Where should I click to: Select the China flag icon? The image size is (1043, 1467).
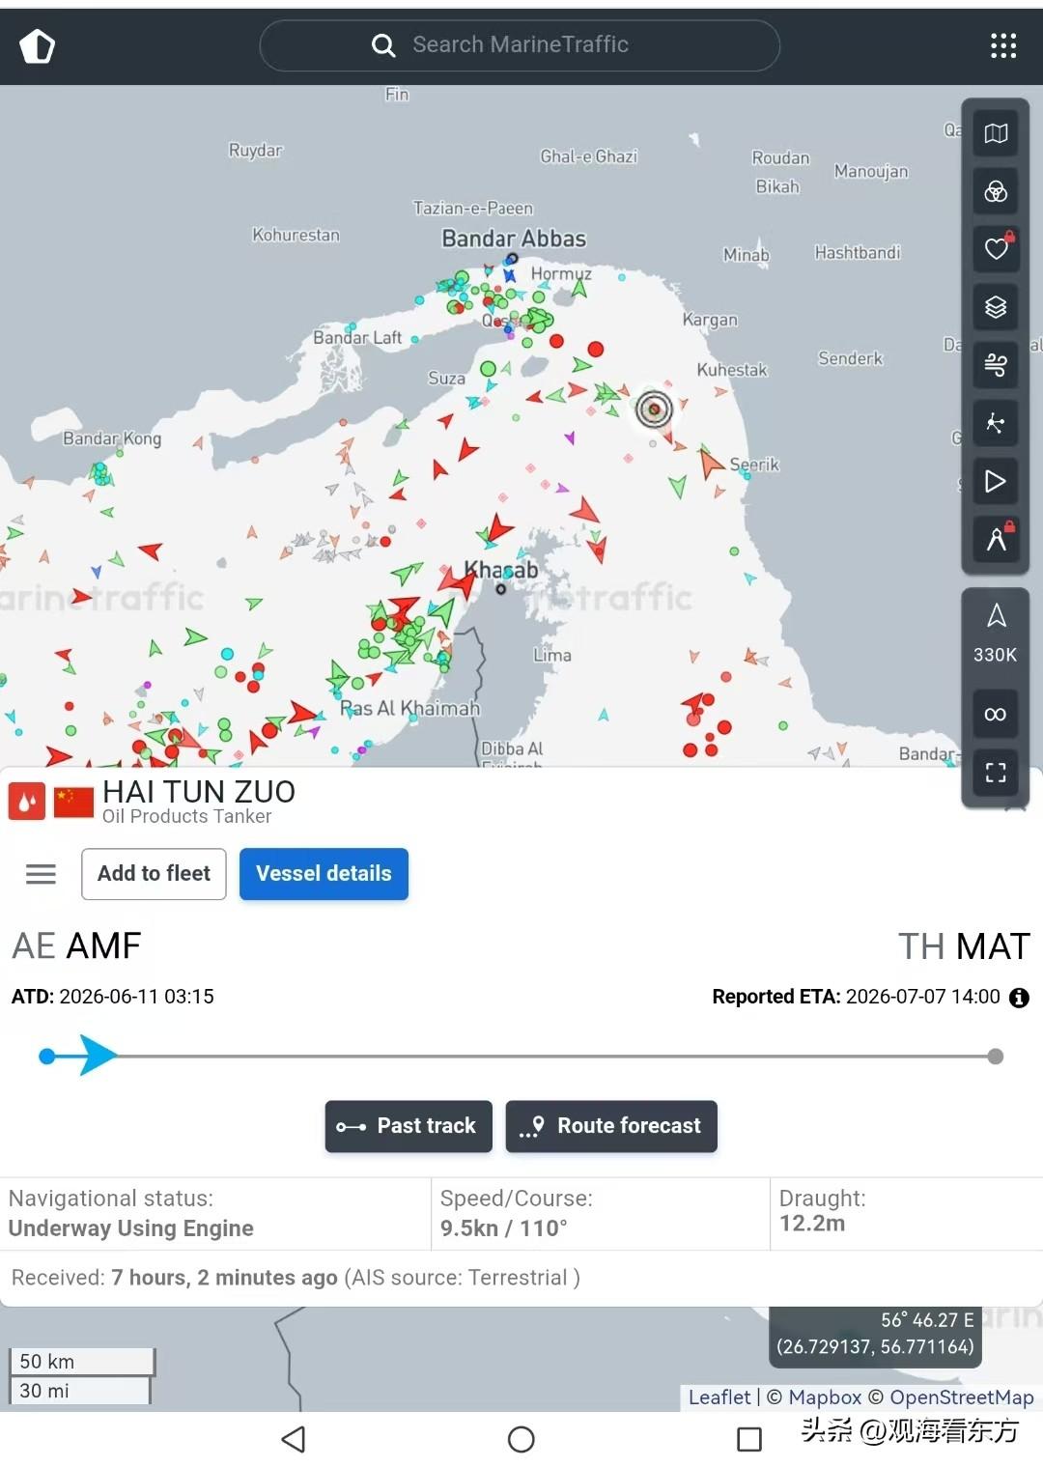(x=73, y=802)
